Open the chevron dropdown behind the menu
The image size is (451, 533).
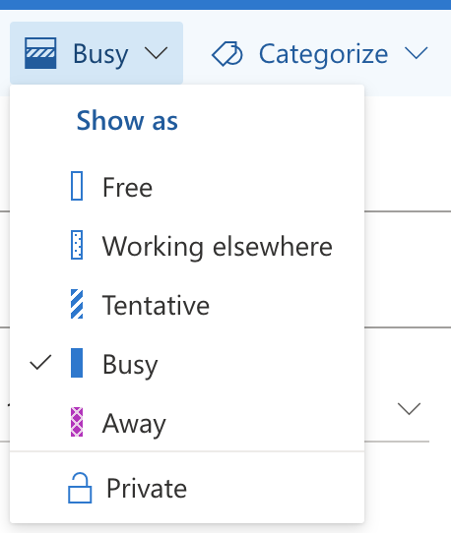coord(409,408)
